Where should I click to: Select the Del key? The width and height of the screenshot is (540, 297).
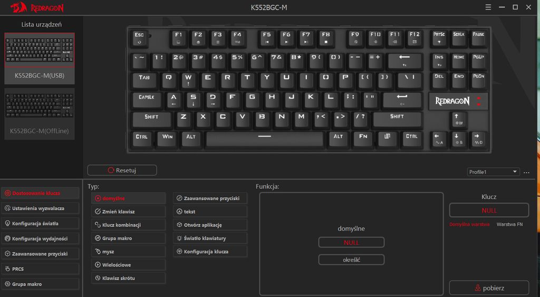click(x=439, y=80)
